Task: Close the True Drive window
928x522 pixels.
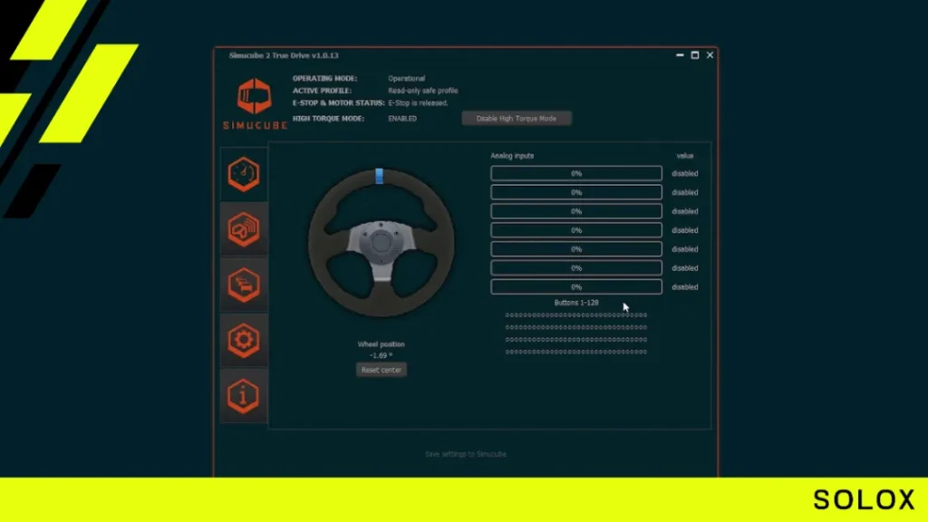Action: click(710, 55)
